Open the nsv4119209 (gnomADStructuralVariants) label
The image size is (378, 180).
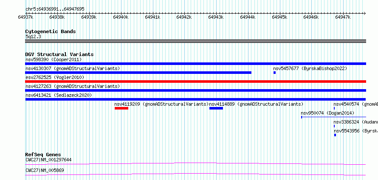tap(161, 104)
